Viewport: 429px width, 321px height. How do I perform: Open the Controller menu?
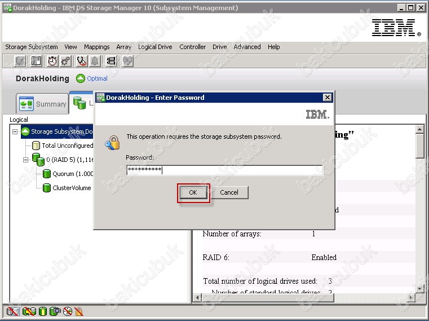193,47
